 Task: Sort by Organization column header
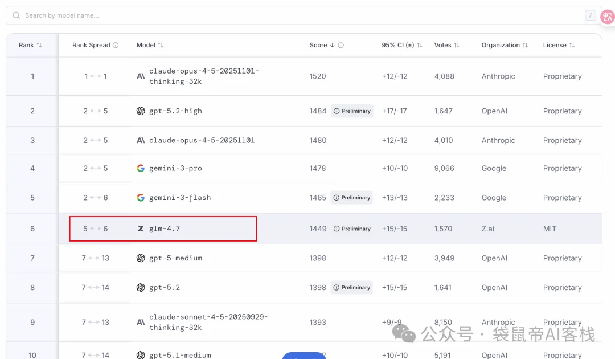505,45
